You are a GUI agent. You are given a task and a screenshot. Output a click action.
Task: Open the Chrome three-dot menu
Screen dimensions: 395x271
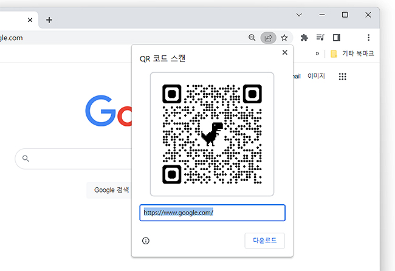point(368,38)
